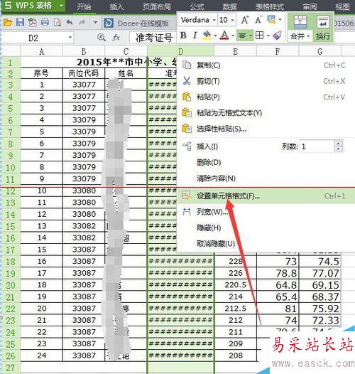
Task: Save the workbook with floppy disk icon
Action: tap(21, 23)
